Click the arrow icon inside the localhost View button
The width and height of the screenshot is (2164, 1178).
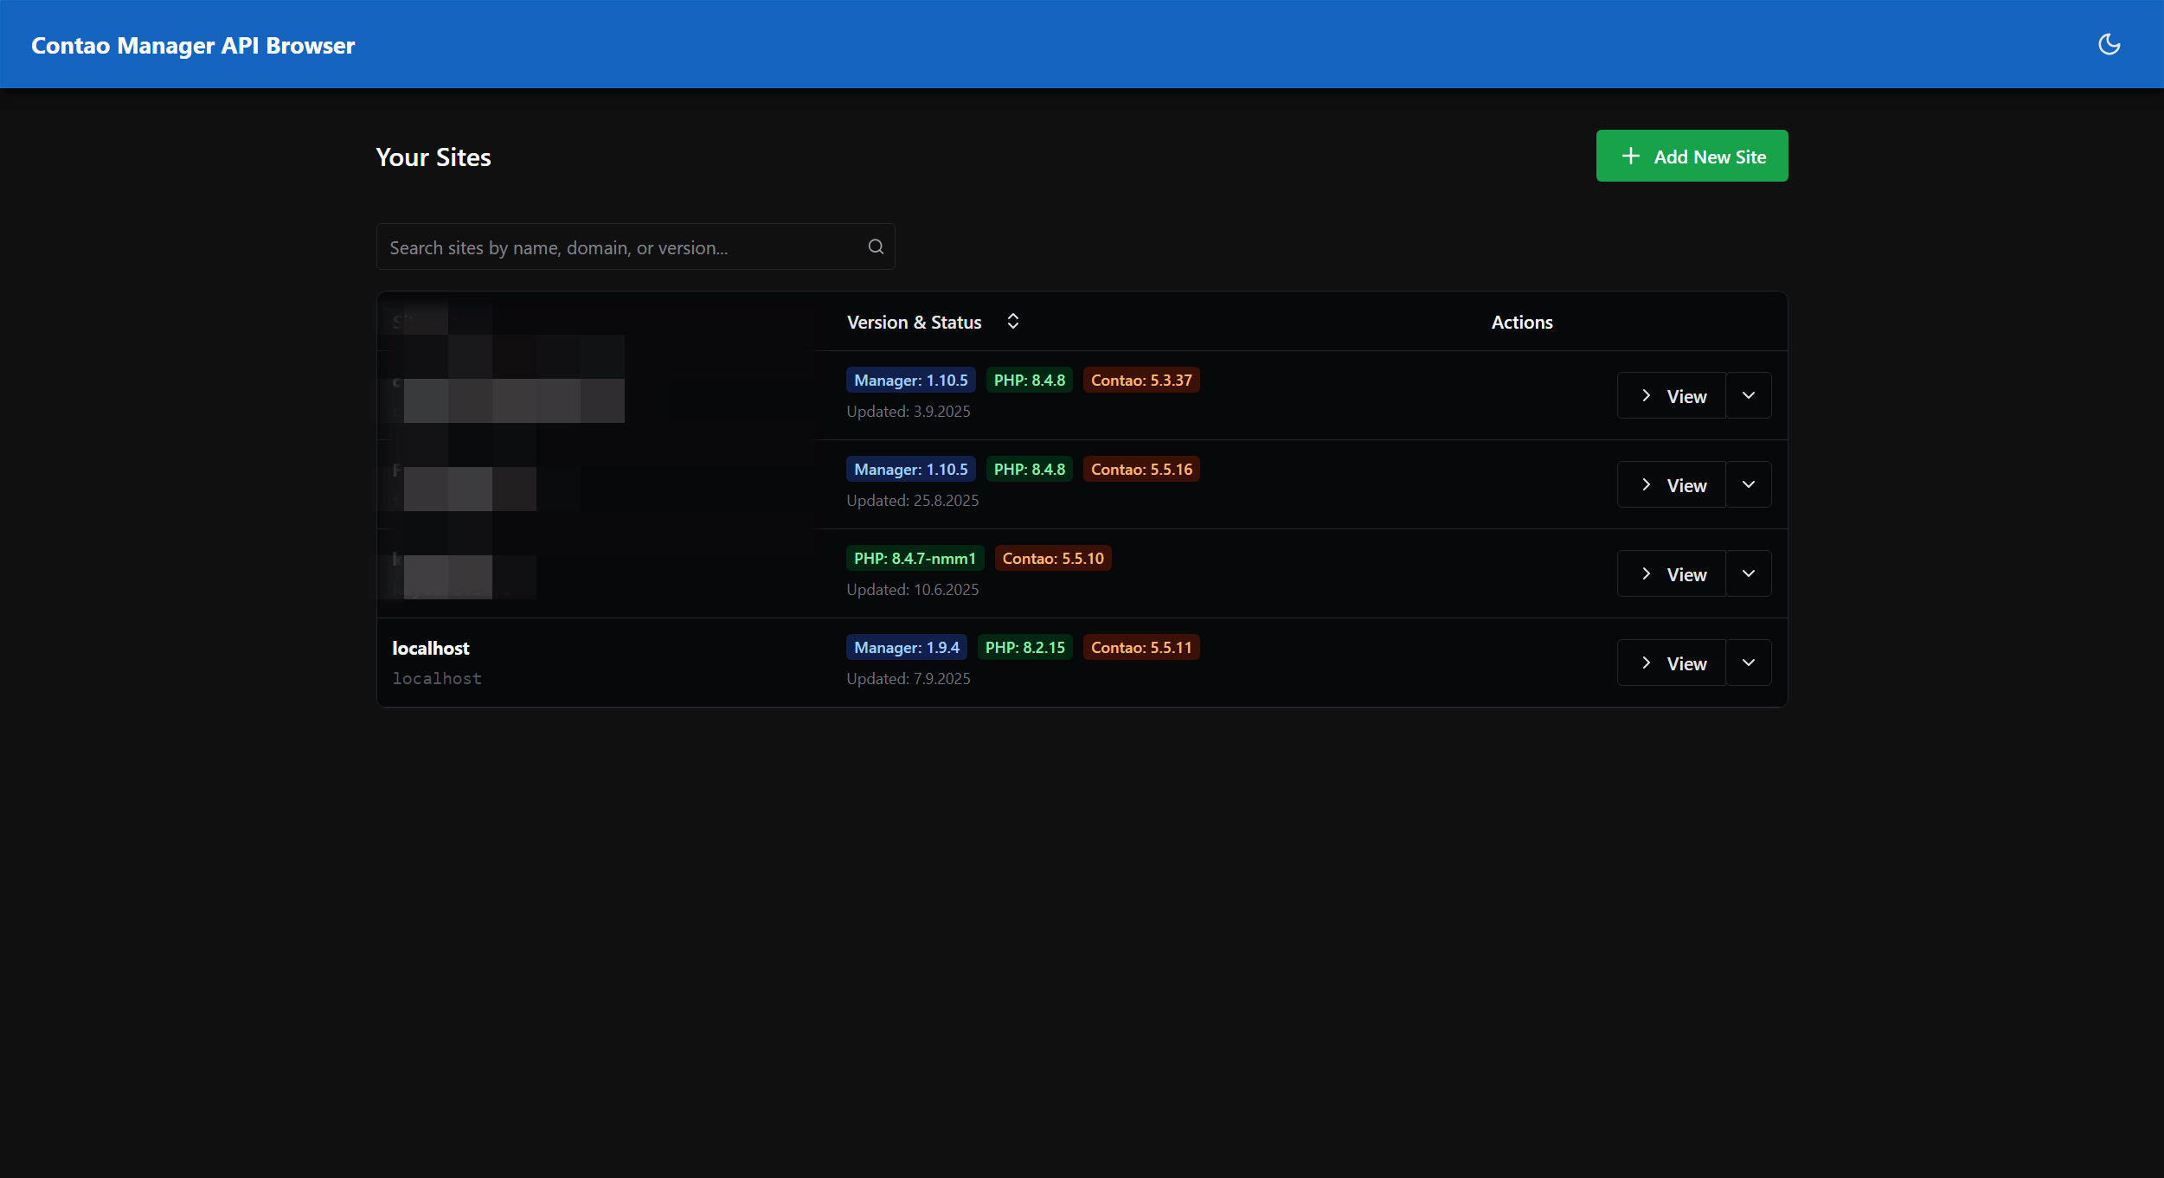coord(1645,662)
